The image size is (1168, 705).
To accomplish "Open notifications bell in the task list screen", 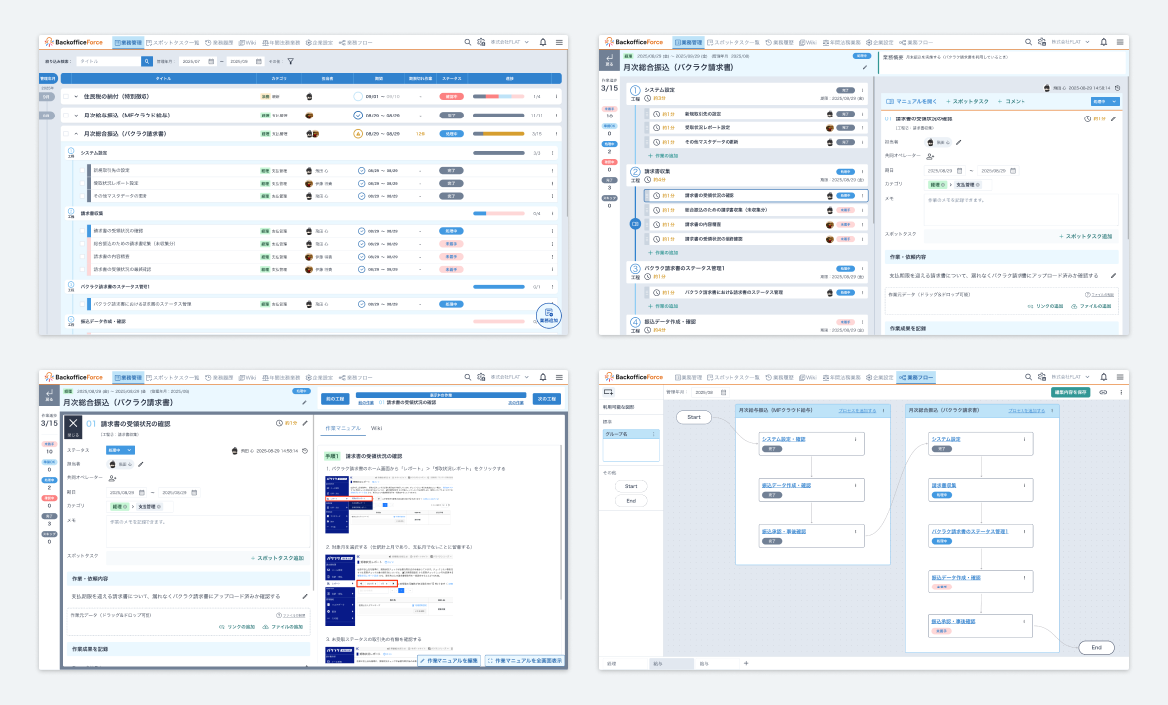I will pyautogui.click(x=543, y=43).
